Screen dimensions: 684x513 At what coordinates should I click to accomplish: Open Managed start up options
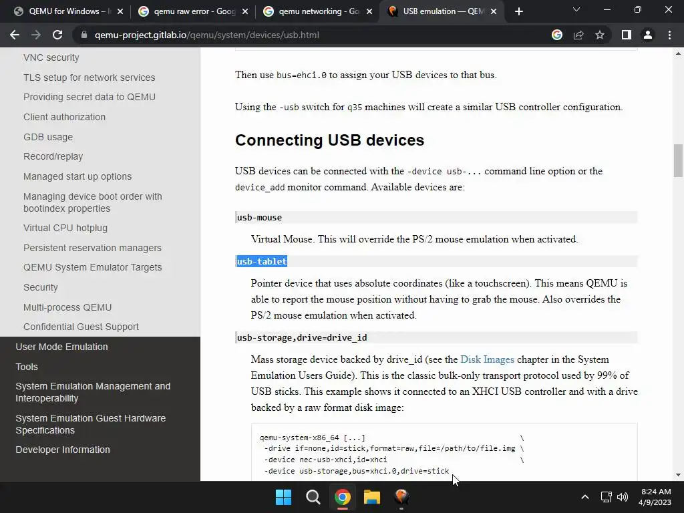tap(77, 176)
